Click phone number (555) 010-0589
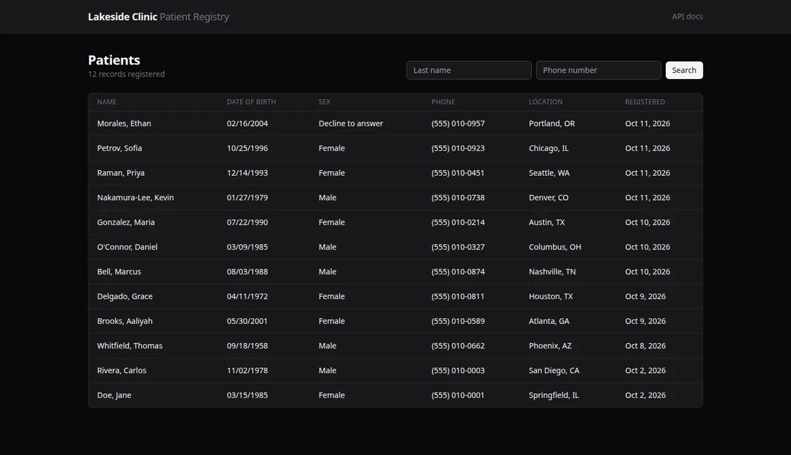791x455 pixels. point(458,321)
